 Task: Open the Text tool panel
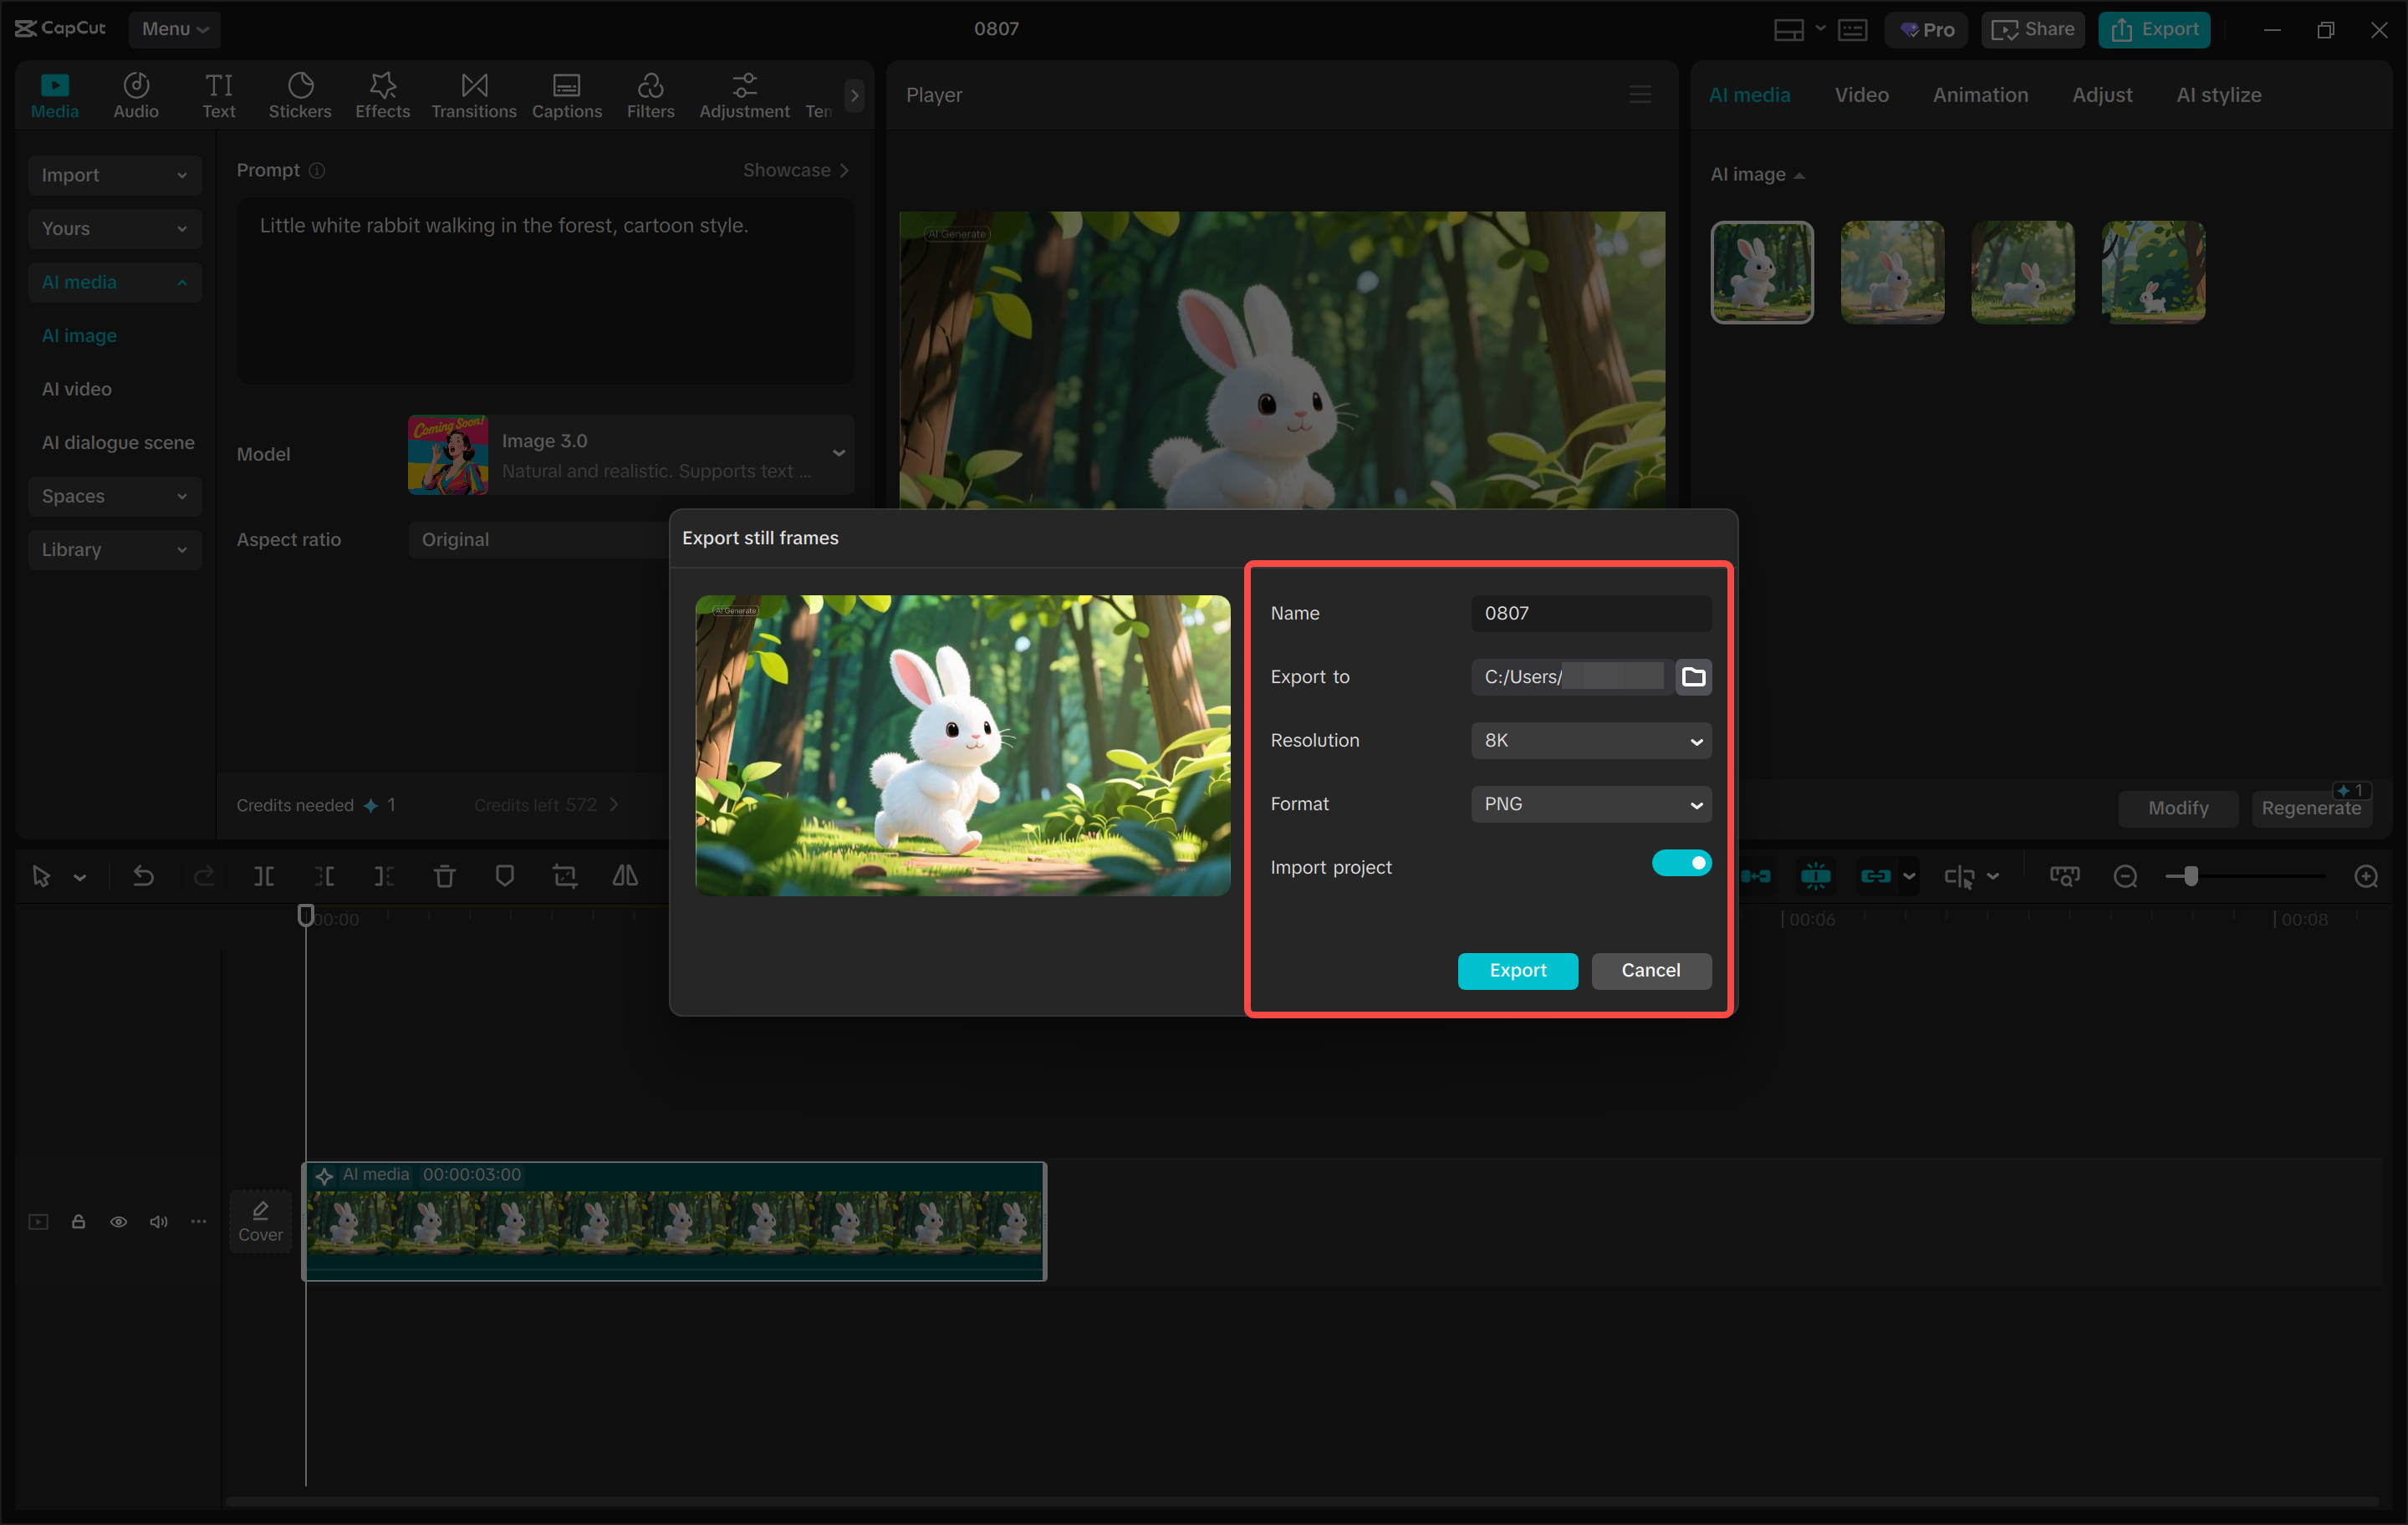[218, 95]
